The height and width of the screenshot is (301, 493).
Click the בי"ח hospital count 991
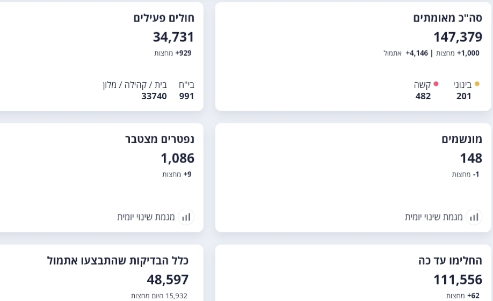(186, 96)
